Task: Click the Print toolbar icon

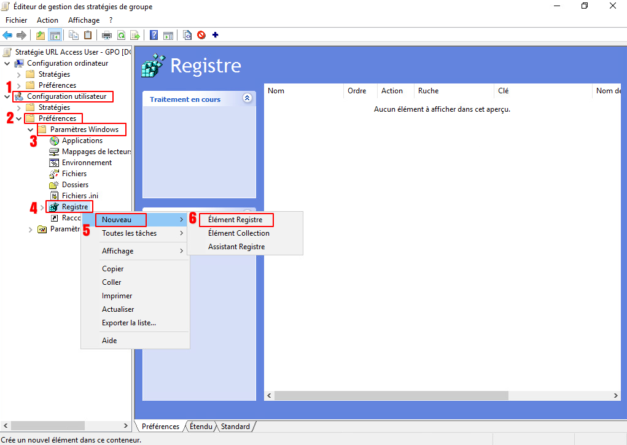Action: pos(106,35)
